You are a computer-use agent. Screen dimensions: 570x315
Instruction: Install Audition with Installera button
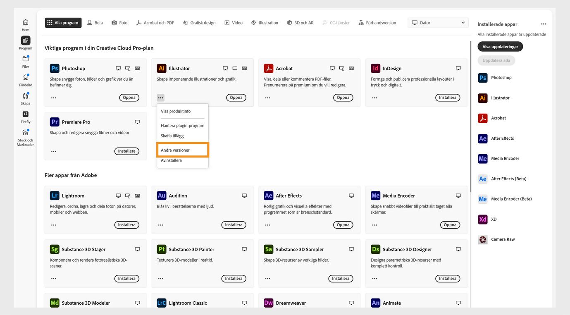tap(234, 225)
